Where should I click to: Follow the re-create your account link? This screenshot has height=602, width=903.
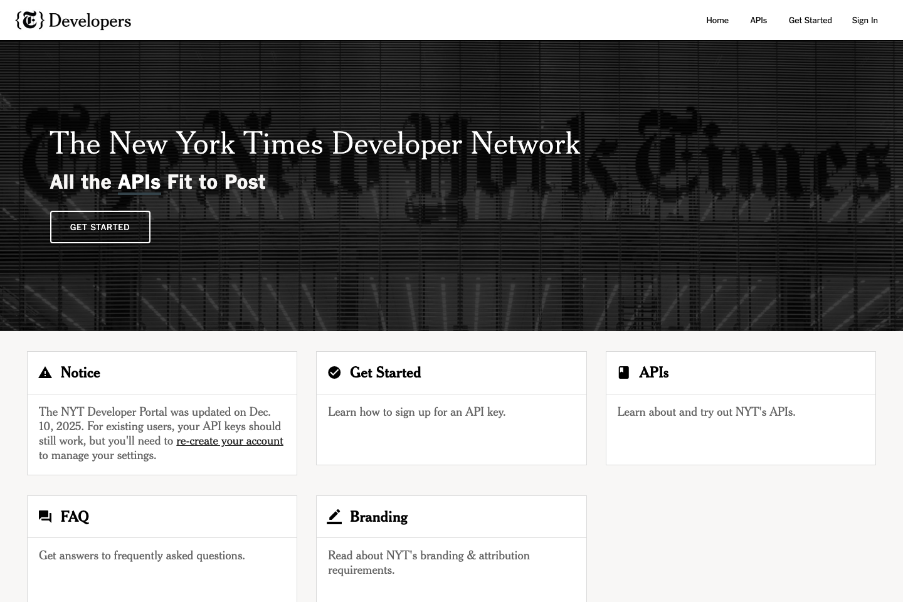[230, 441]
